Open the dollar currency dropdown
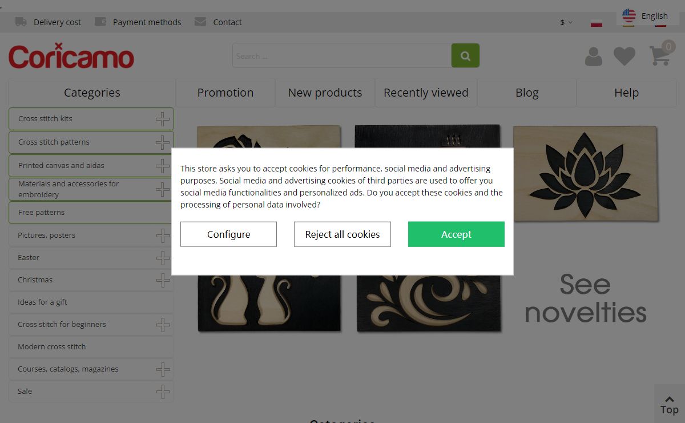Screen dimensions: 685x423 coord(566,22)
